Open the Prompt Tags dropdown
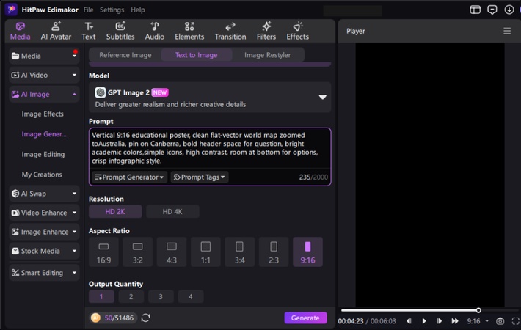 coord(200,177)
